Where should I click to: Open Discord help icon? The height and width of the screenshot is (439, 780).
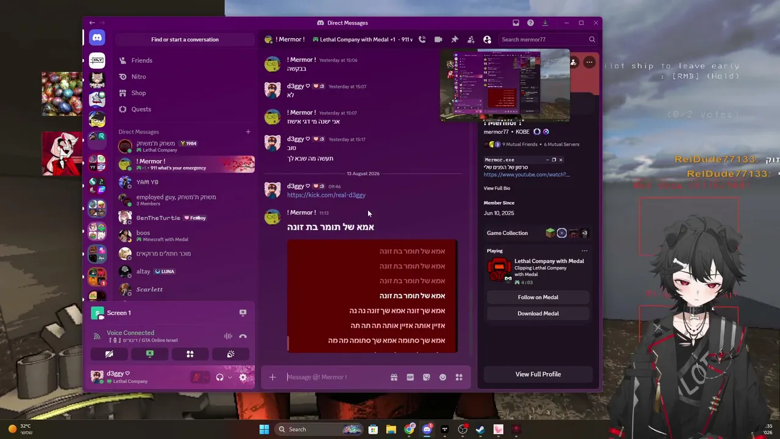[x=530, y=23]
